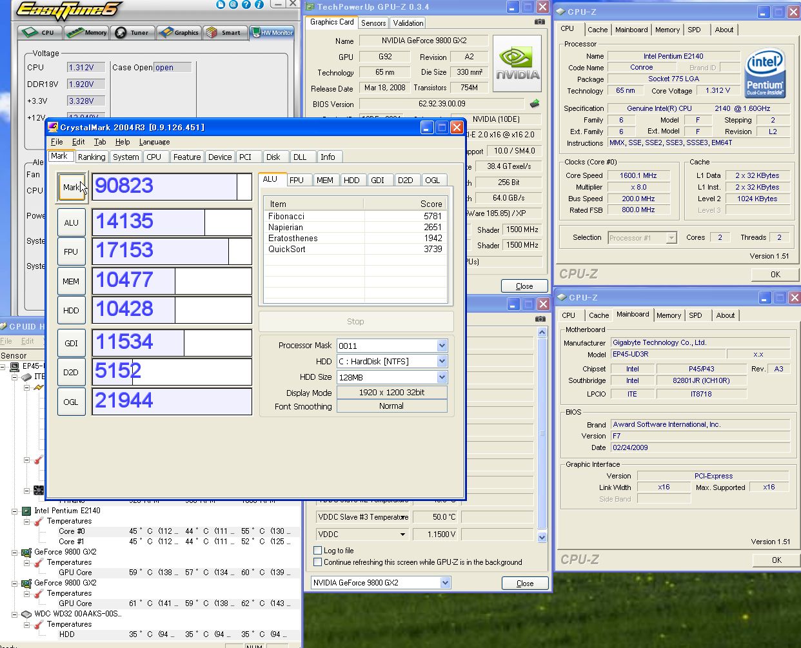Viewport: 801px width, 648px height.
Task: Select the Fibonacci row in the score table
Action: coord(355,216)
